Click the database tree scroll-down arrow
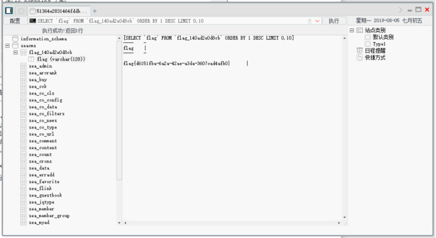 (x=119, y=223)
